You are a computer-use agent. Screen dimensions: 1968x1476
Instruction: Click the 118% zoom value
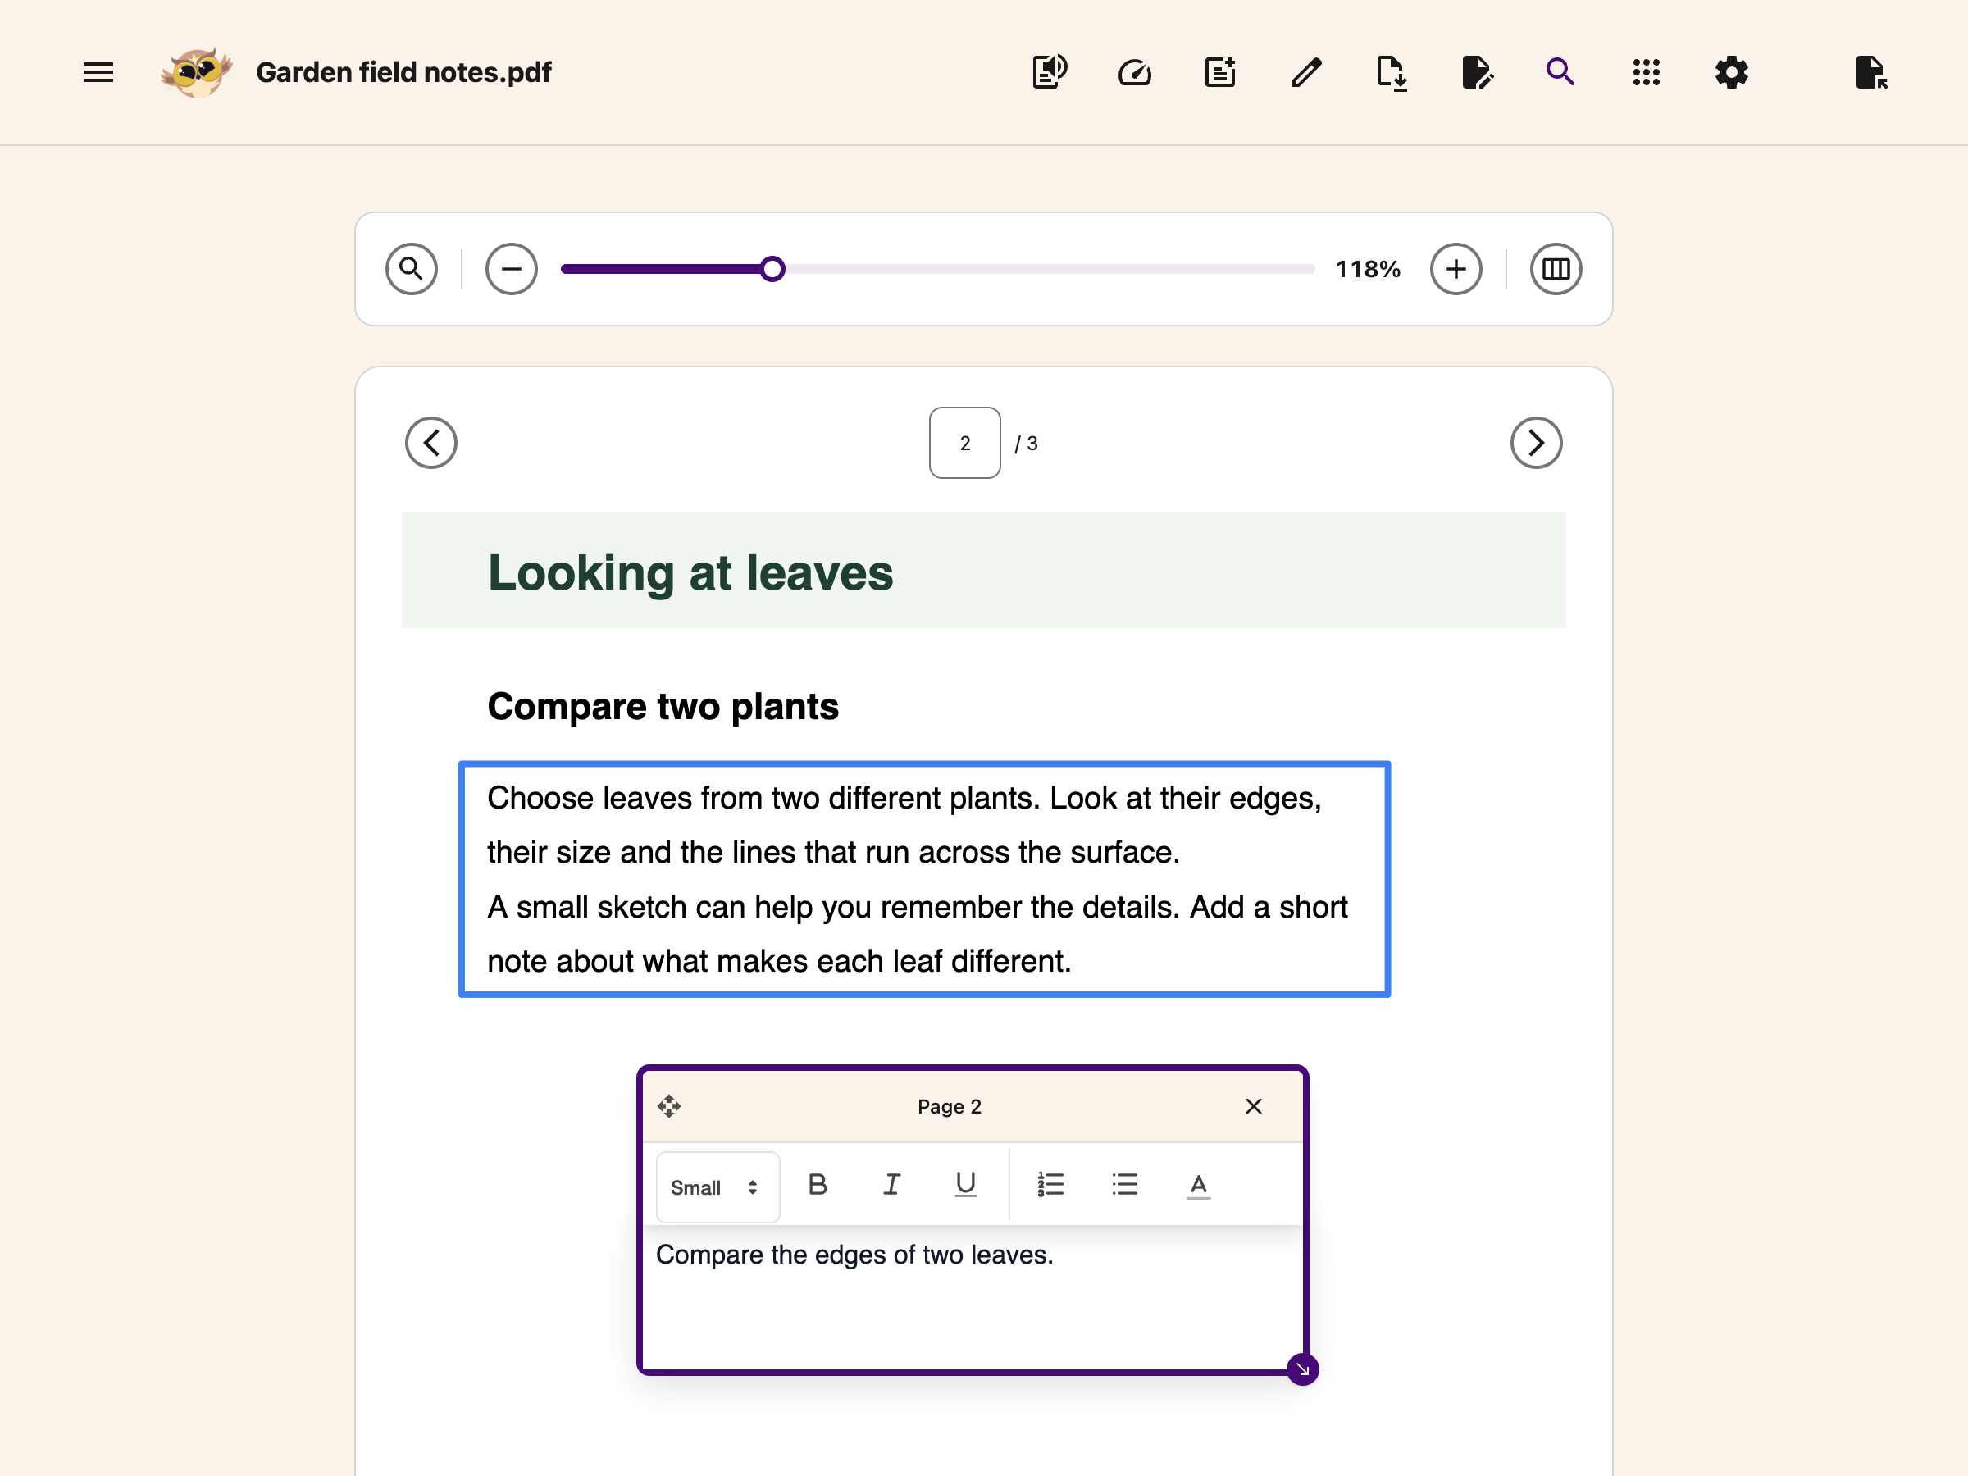[1368, 269]
